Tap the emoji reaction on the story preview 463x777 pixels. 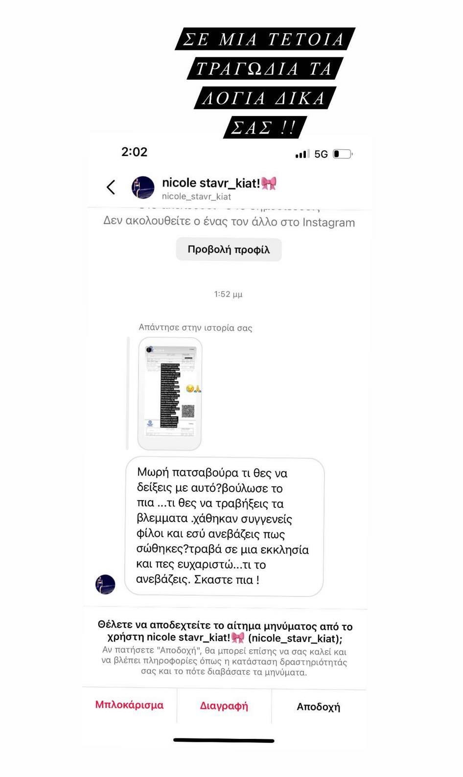point(194,388)
